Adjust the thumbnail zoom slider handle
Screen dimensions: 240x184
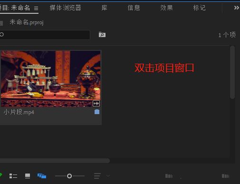[x=69, y=176]
